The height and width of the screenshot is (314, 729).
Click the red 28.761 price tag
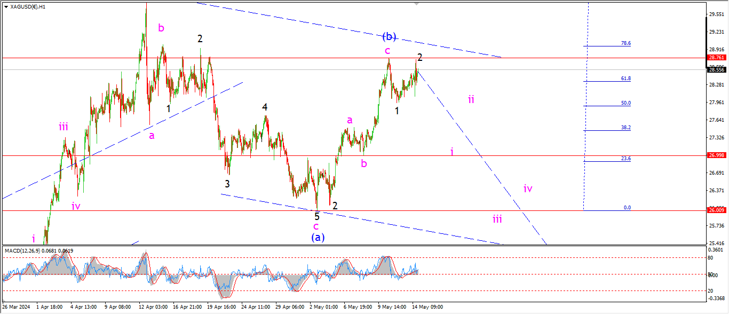point(716,57)
